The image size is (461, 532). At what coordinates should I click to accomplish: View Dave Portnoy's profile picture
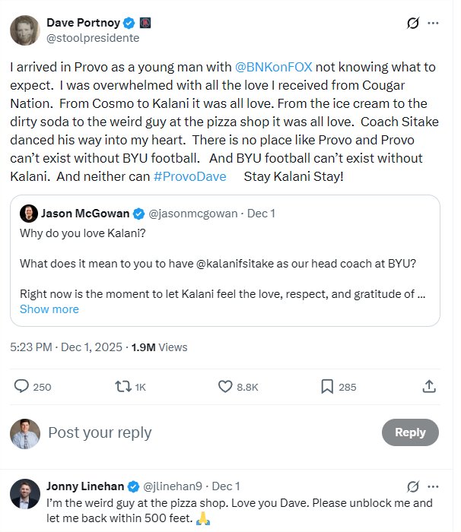tap(25, 30)
